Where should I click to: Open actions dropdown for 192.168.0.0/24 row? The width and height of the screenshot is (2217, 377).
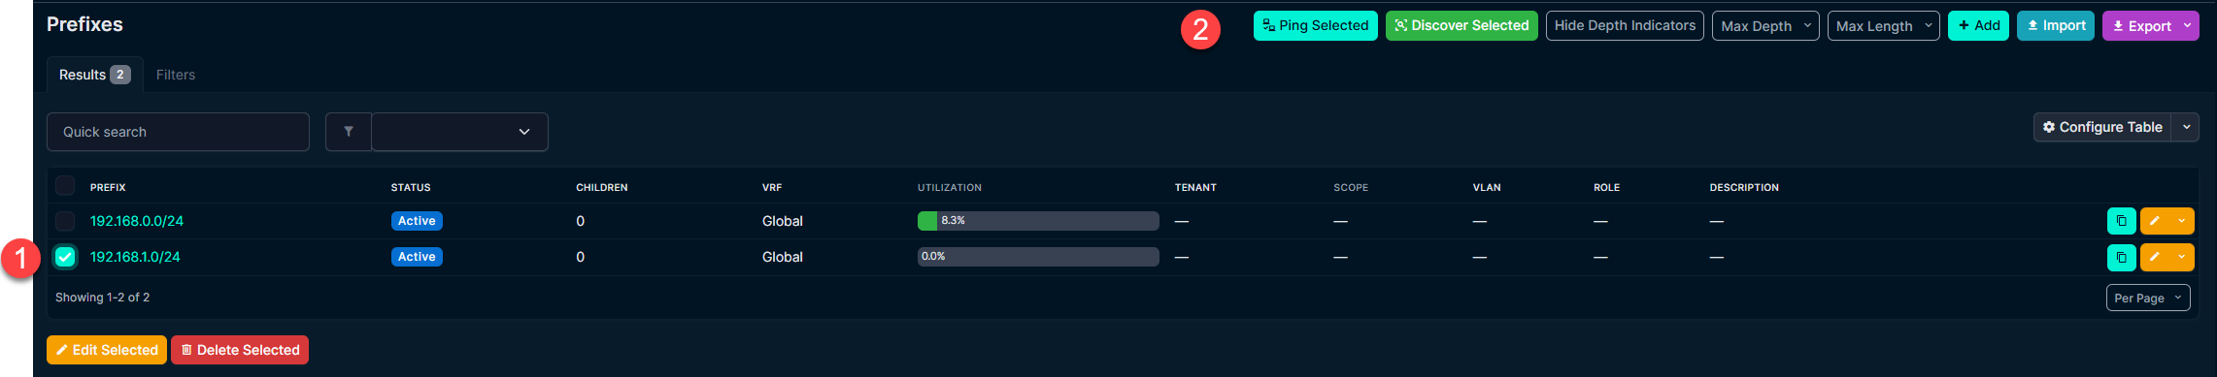coord(2181,221)
